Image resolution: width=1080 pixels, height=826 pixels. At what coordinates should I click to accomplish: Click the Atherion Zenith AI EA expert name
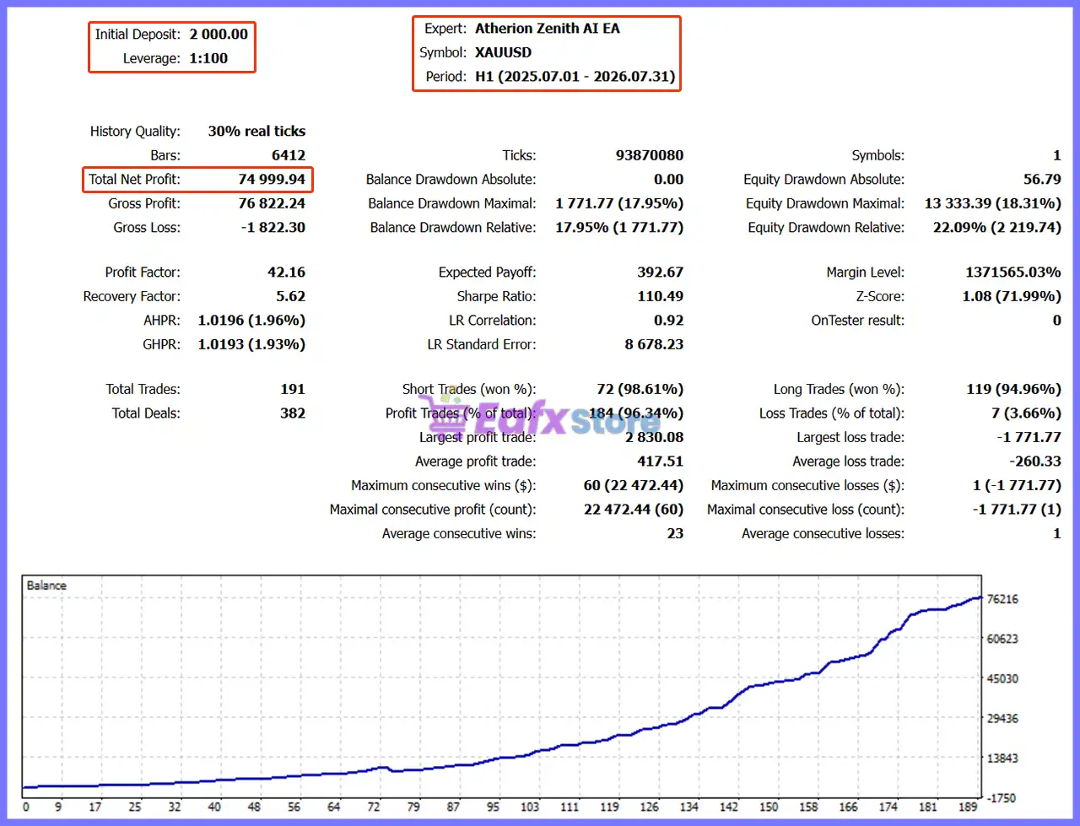tap(548, 29)
